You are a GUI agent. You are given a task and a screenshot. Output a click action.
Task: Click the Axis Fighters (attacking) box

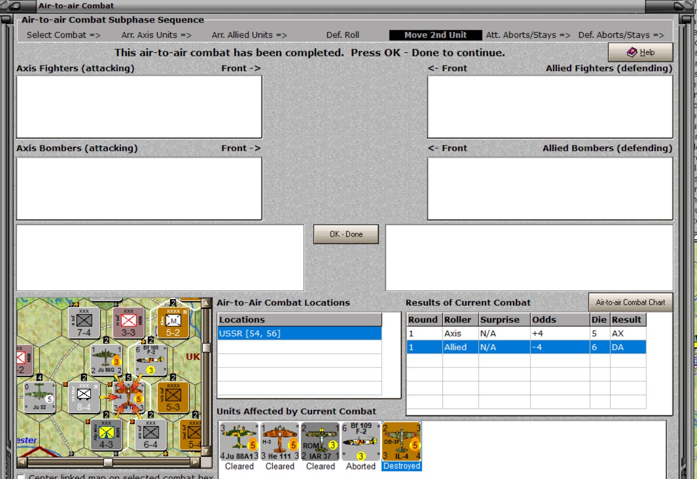pyautogui.click(x=139, y=107)
